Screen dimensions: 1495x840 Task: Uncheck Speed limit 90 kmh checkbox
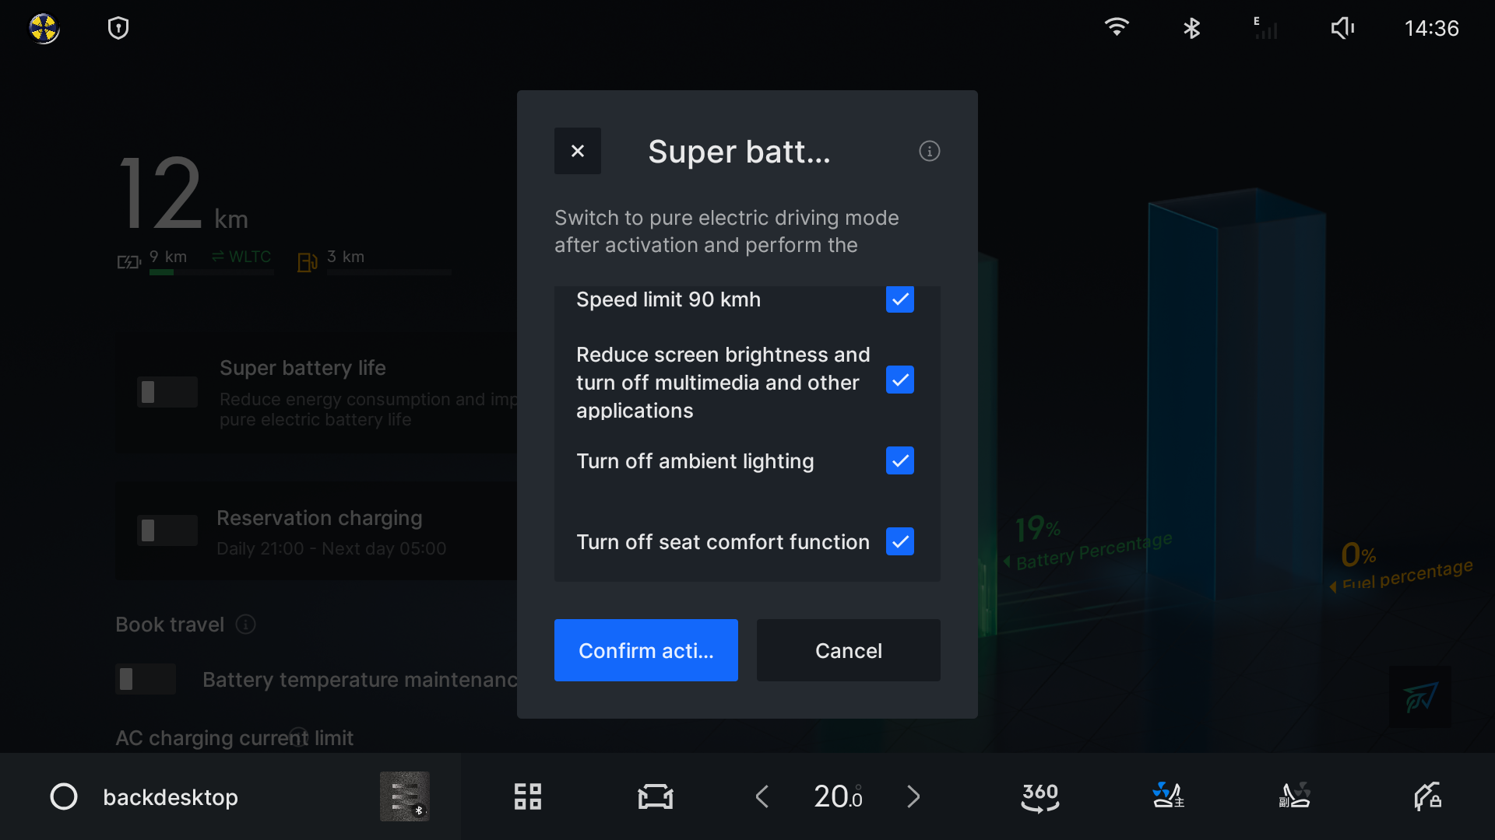(899, 299)
